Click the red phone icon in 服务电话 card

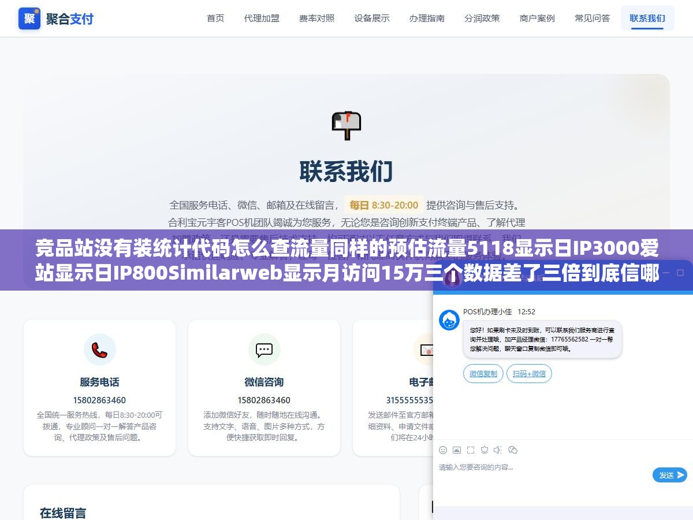[x=100, y=350]
